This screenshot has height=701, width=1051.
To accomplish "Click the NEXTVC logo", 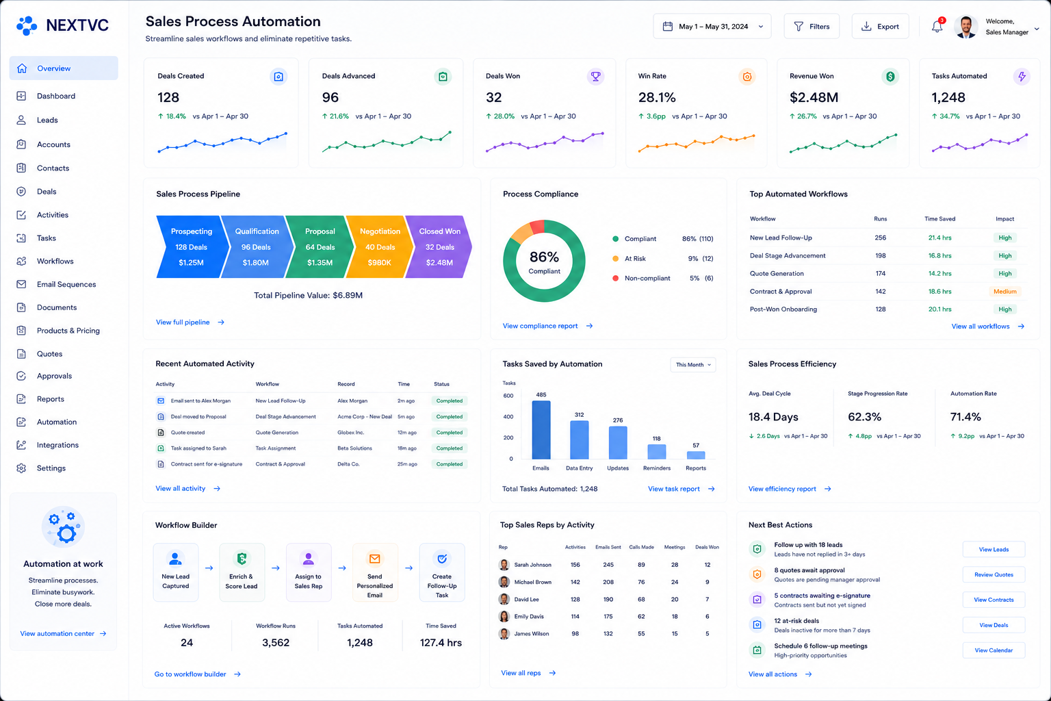I will 62,26.
